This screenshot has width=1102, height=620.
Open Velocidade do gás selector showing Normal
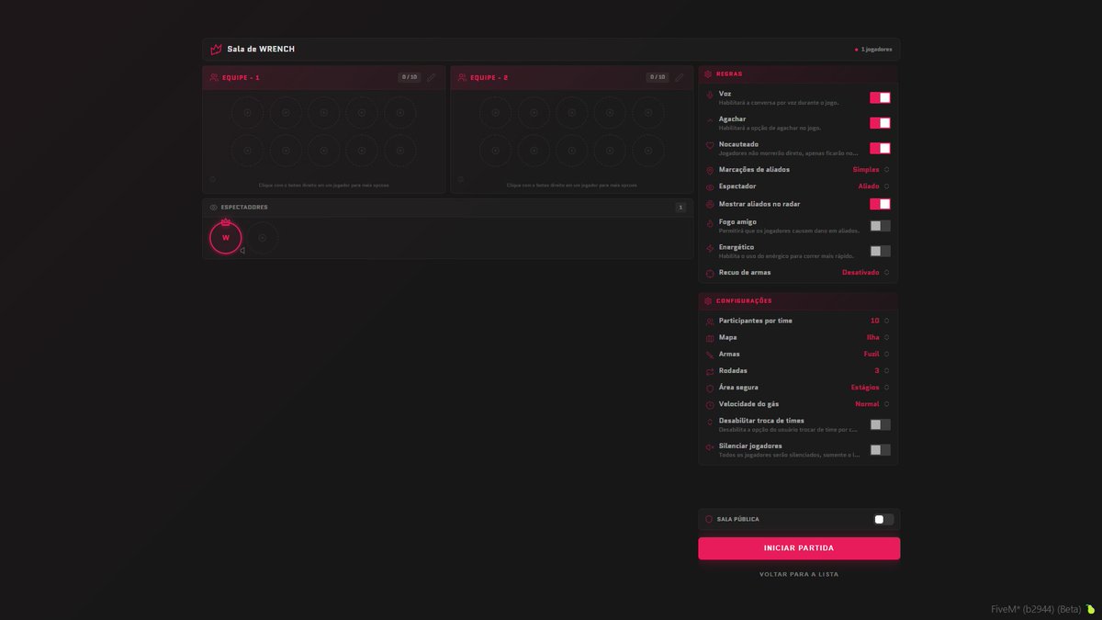click(871, 404)
